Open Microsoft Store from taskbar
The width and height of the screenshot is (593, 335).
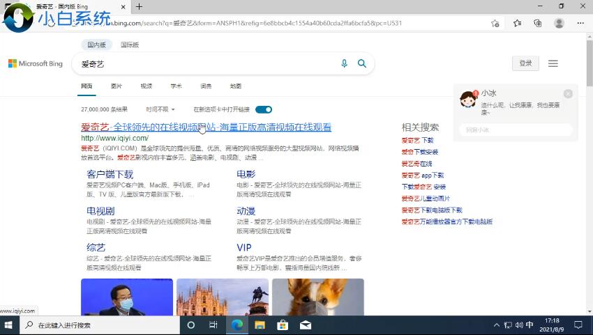point(283,325)
